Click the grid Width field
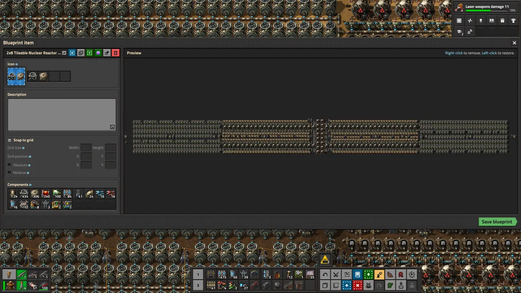This screenshot has height=293, width=521. 86,148
